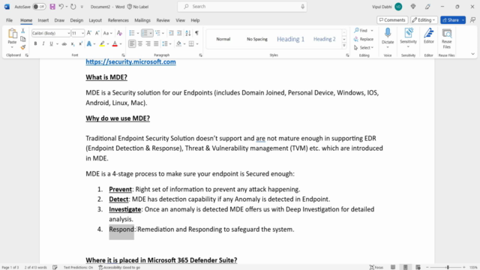The image size is (480, 270).
Task: Apply subscript formatting
Action: (73, 44)
